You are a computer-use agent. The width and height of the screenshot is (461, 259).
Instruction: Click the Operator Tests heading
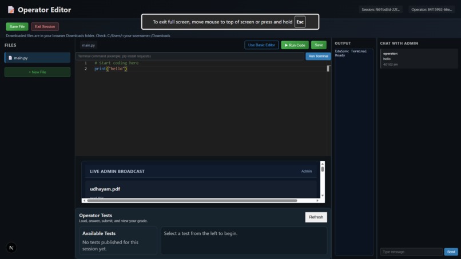(x=96, y=216)
